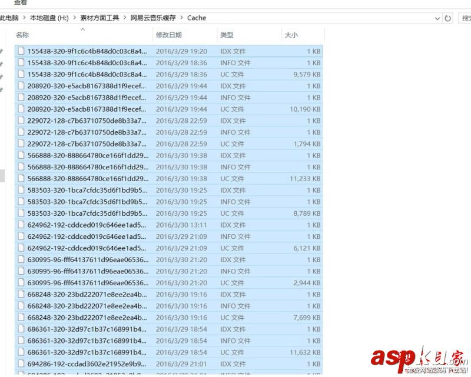The width and height of the screenshot is (471, 377).
Task: Select the 208920-320 INFO file name
Action: 87,98
